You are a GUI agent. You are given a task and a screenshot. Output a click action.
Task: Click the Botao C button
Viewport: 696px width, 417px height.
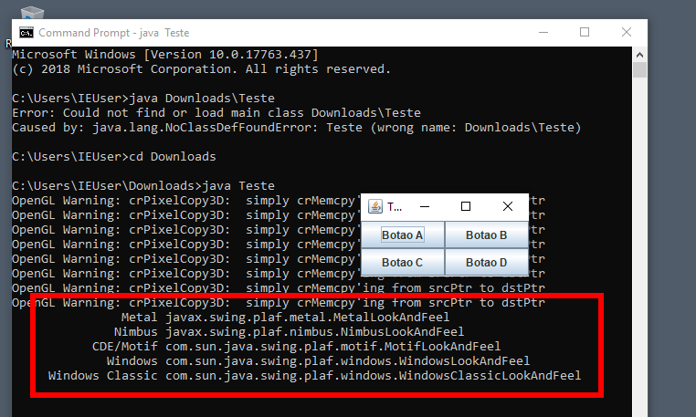pyautogui.click(x=403, y=262)
